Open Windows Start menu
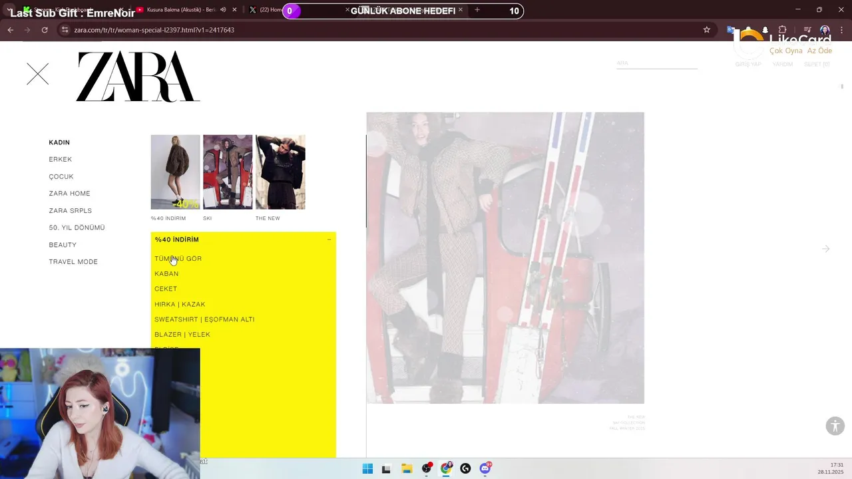 click(367, 468)
